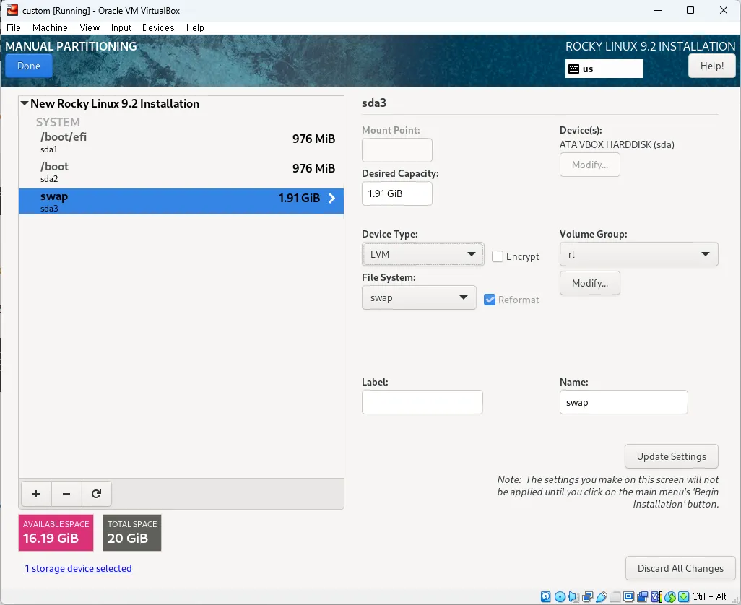The height and width of the screenshot is (605, 741).
Task: Click the Label input field
Action: (422, 402)
